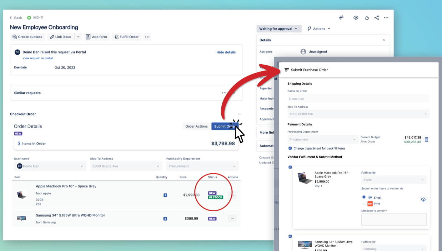This screenshot has width=442, height=251.
Task: Click the Message to vendor text box
Action: (394, 219)
